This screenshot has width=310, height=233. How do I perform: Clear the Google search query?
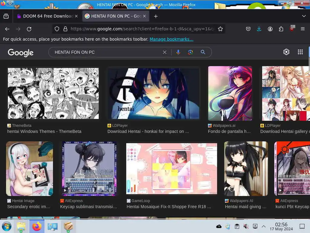(164, 52)
